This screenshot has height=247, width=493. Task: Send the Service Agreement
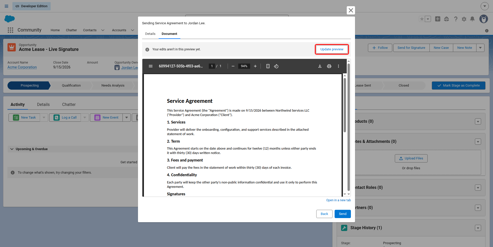(343, 214)
